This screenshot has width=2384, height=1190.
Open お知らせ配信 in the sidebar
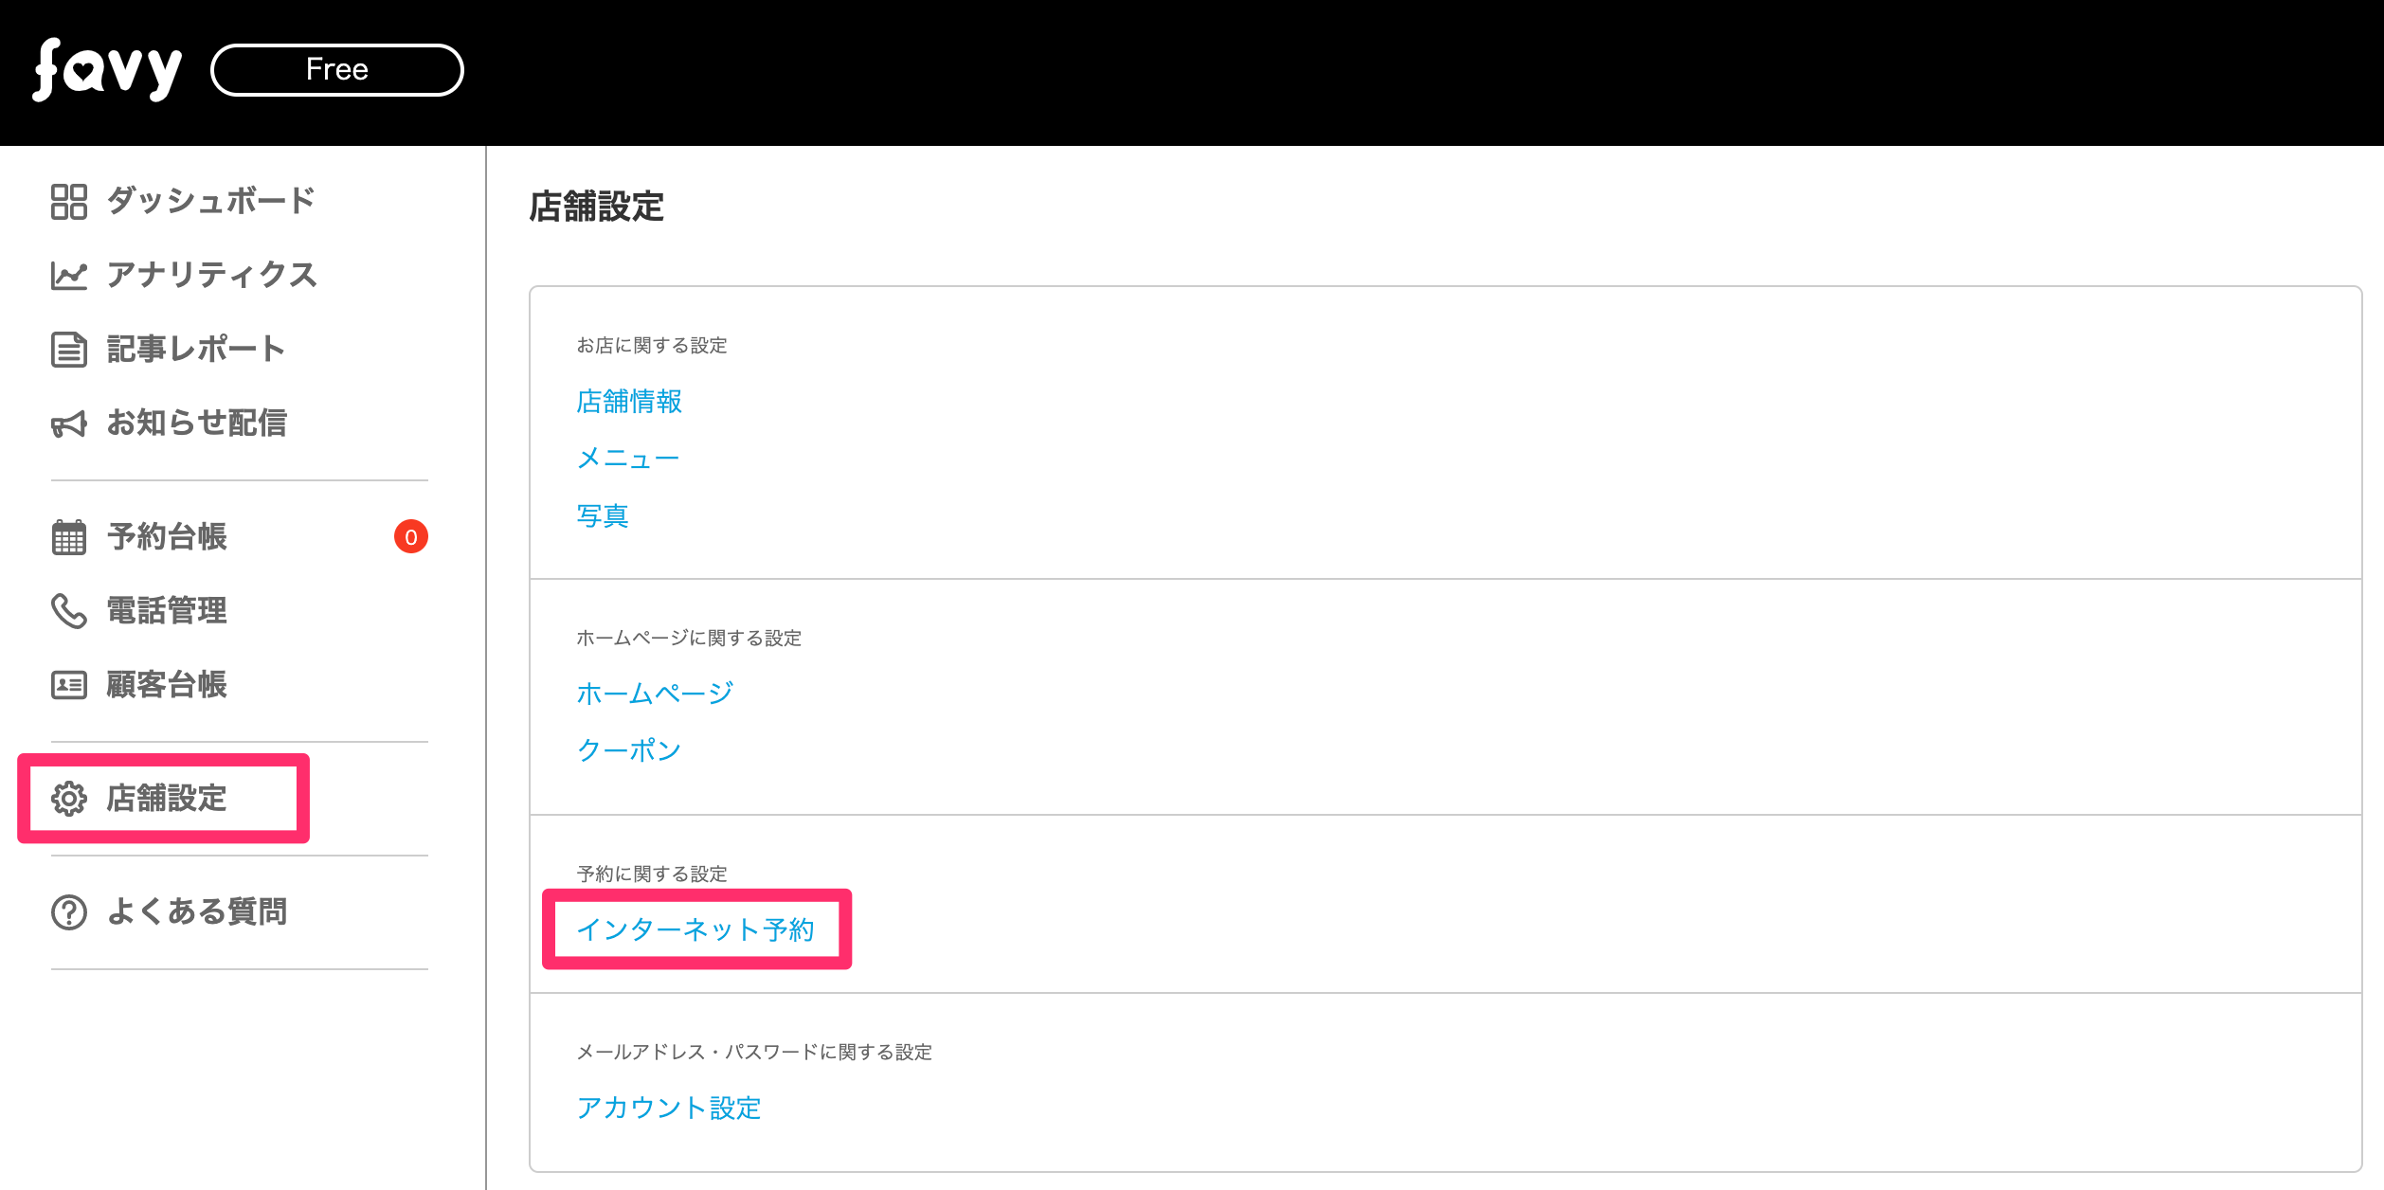pyautogui.click(x=196, y=423)
